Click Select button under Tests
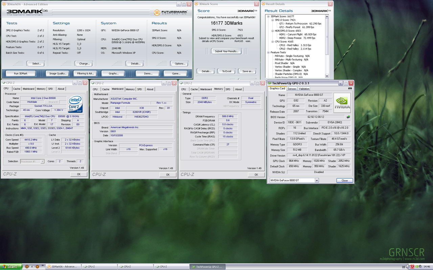 tap(37, 63)
